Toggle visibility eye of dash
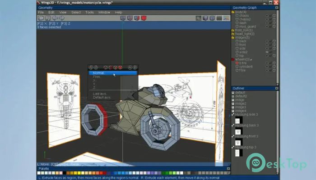The height and width of the screenshot is (180, 316). click(x=267, y=23)
